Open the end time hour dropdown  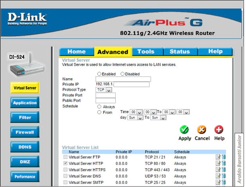(169, 112)
